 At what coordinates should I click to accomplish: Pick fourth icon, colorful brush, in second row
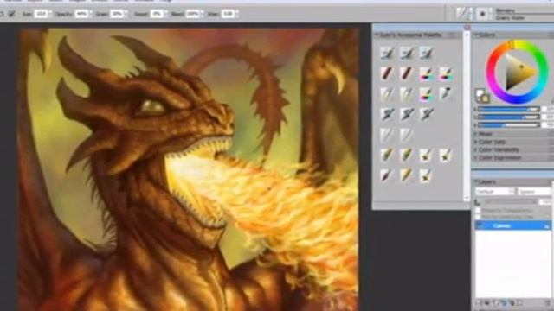[x=446, y=73]
